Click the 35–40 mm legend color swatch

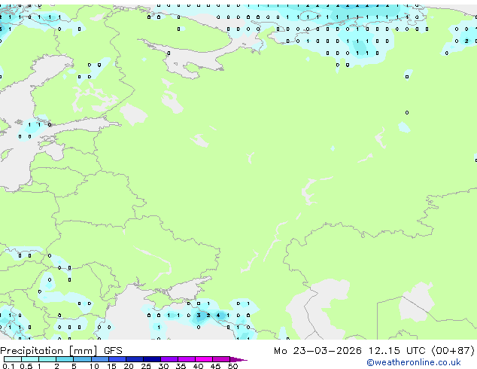187,359
